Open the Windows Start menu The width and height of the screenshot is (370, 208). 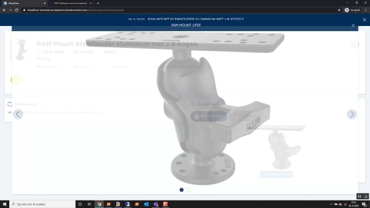pos(5,204)
